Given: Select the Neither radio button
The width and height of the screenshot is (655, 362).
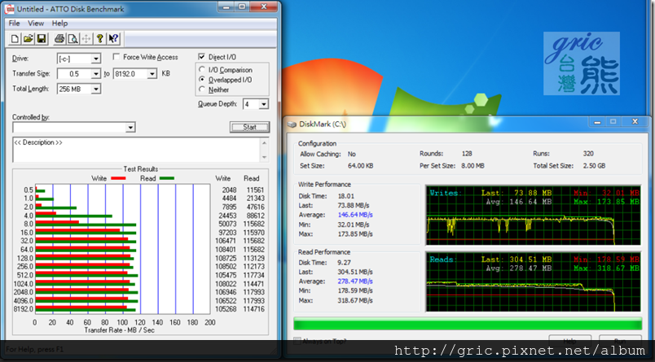Looking at the screenshot, I should (202, 89).
